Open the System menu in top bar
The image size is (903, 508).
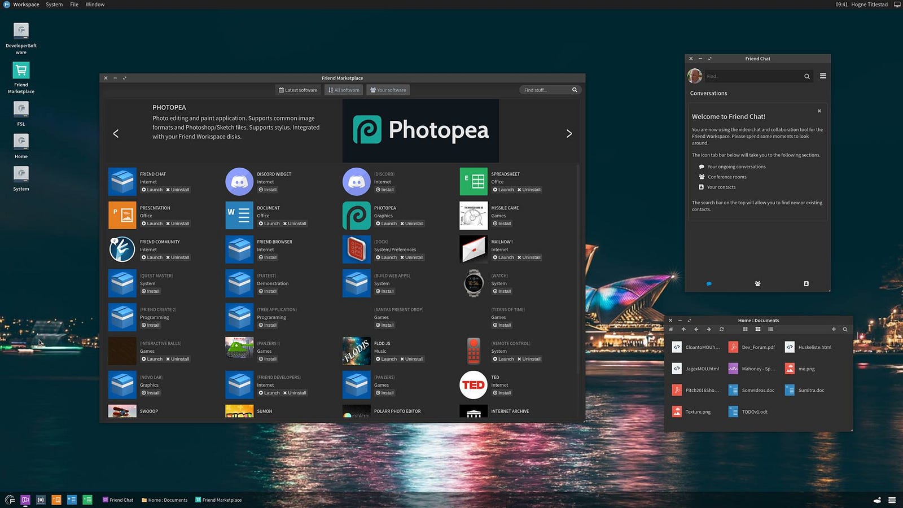(54, 5)
